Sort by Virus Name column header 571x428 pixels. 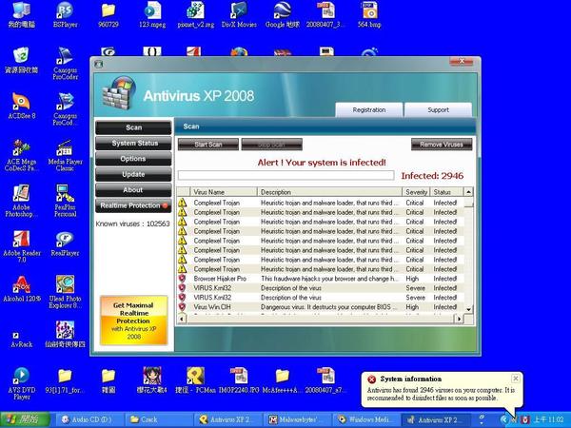[224, 192]
